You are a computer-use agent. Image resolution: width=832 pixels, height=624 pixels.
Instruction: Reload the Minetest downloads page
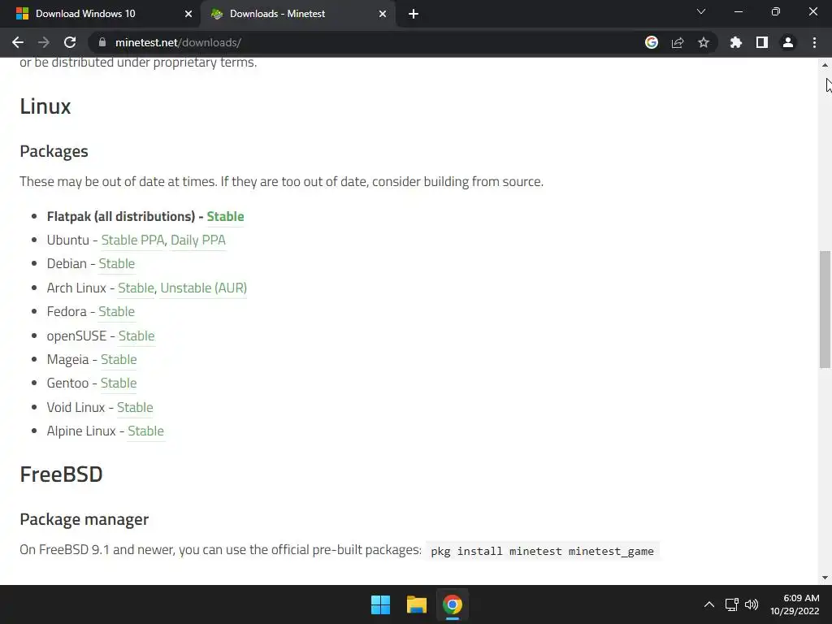[70, 42]
